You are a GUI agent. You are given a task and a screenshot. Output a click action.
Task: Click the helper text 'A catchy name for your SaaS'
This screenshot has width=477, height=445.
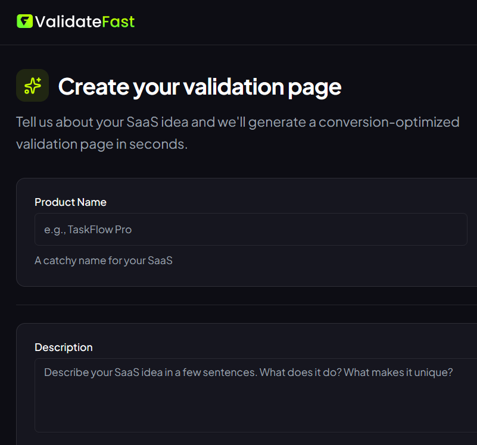(x=104, y=261)
